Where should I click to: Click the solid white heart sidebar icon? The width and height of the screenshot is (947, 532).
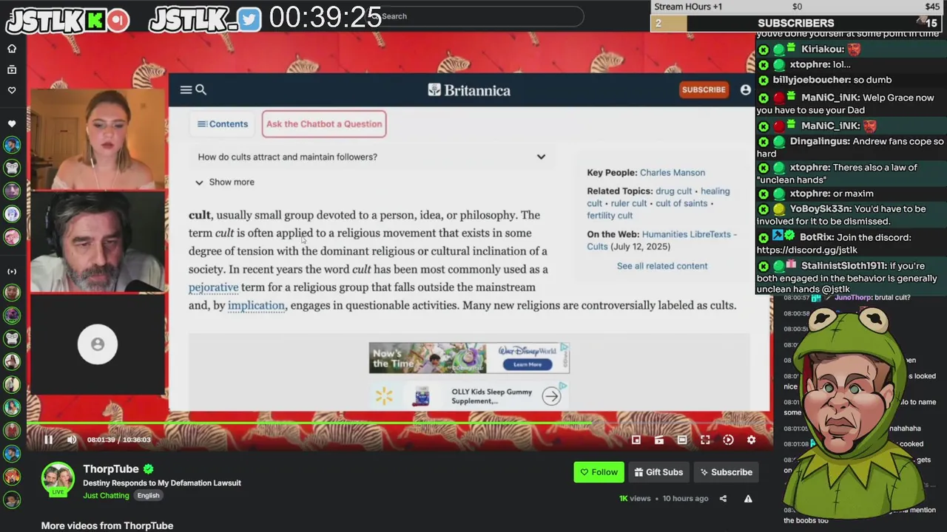[12, 123]
